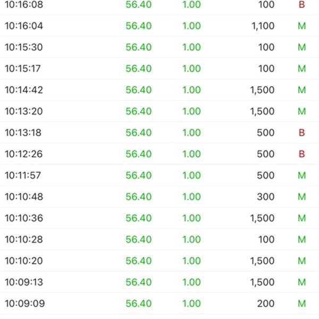Tap the red B marker at 10:16:08
The width and height of the screenshot is (319, 319).
tap(301, 4)
